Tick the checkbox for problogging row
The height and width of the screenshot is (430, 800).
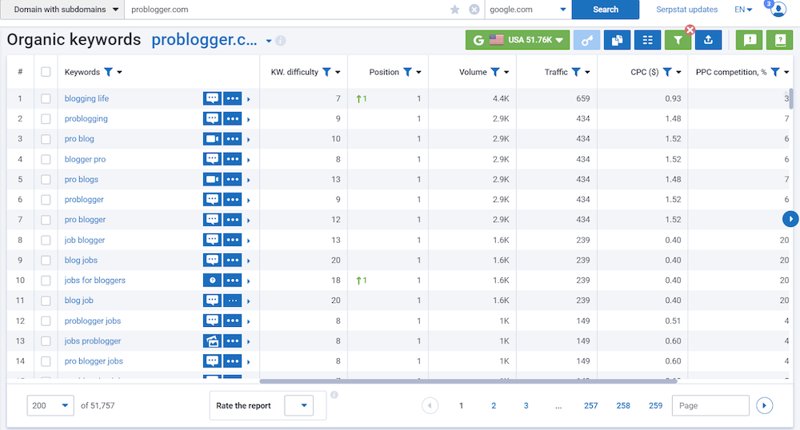pyautogui.click(x=46, y=119)
